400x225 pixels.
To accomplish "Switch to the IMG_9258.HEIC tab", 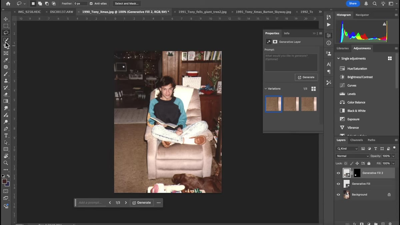I will point(29,12).
